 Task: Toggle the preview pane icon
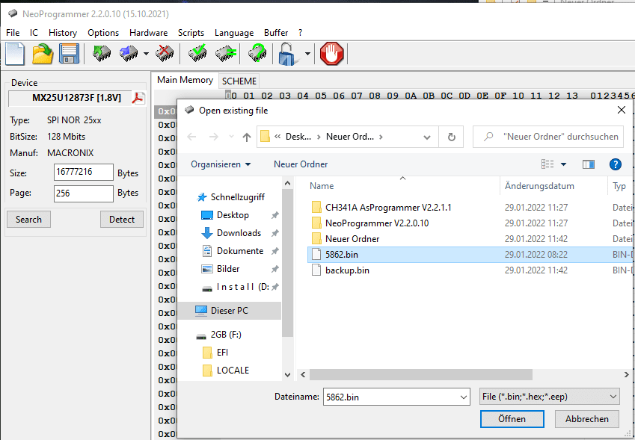[589, 164]
